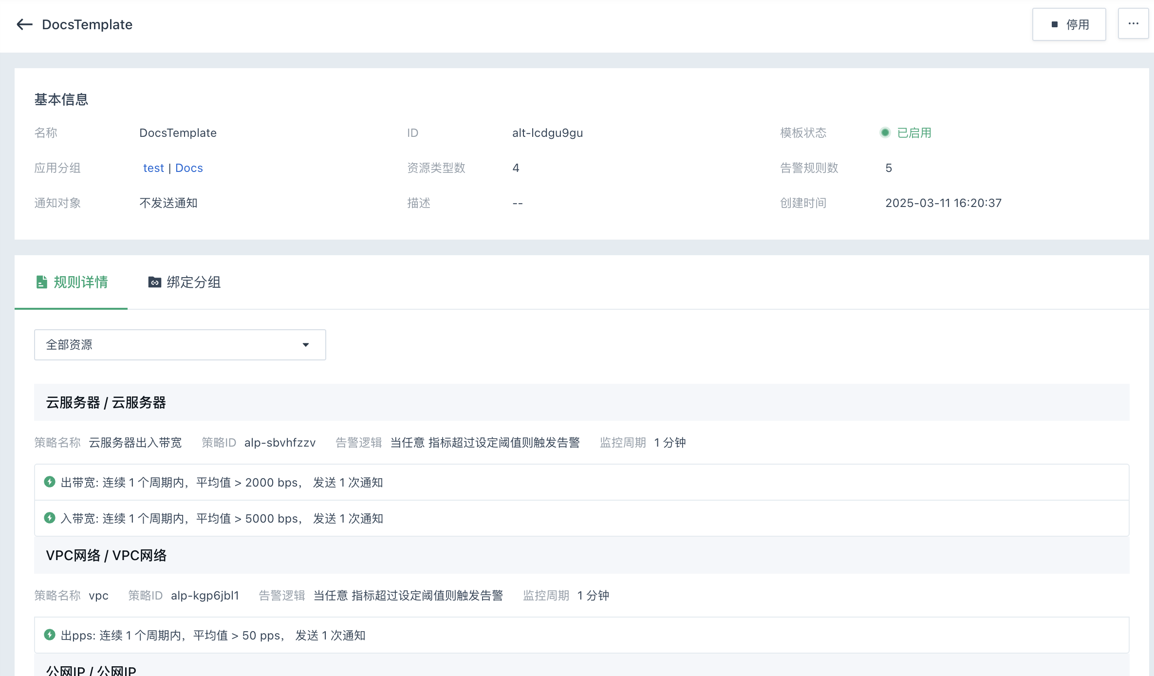Viewport: 1154px width, 676px height.
Task: Click the green icon beside 出带宽 rule
Action: click(x=50, y=482)
